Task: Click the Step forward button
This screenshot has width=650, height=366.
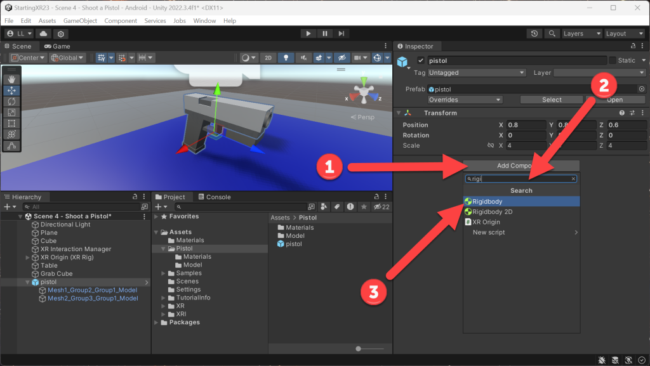Action: 341,34
